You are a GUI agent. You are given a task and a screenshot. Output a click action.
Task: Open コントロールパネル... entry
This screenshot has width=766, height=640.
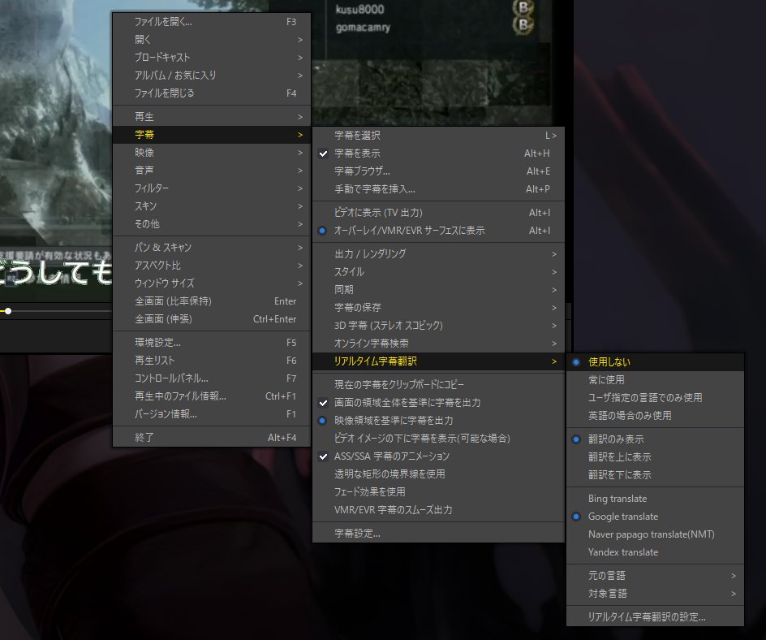click(212, 378)
